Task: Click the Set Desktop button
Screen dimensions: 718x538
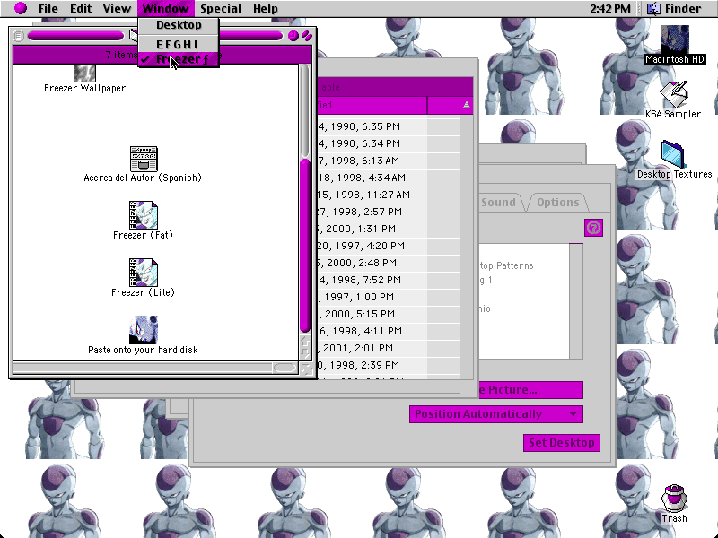Action: point(562,443)
